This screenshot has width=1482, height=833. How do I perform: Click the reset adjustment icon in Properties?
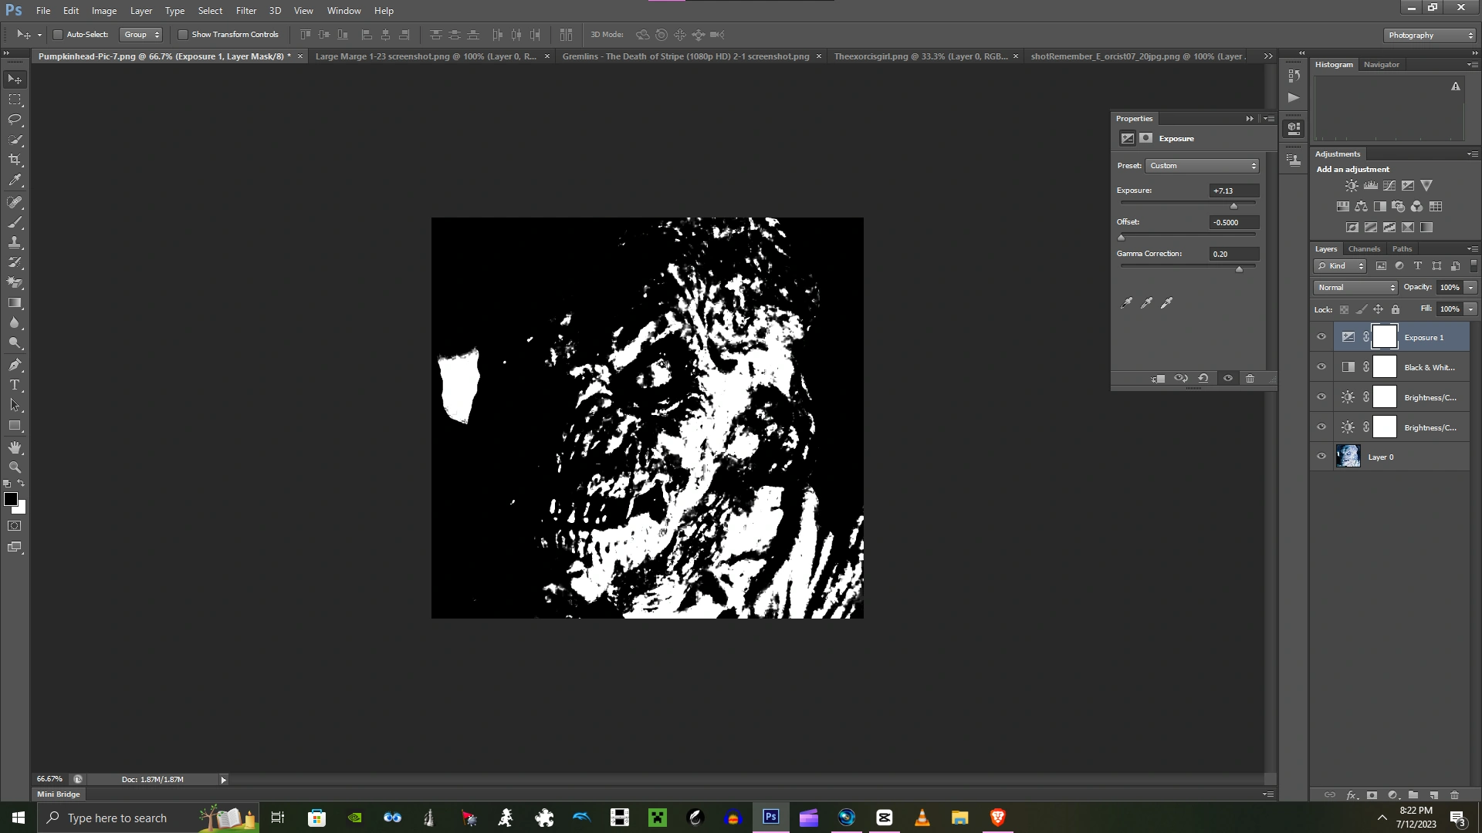(1203, 378)
